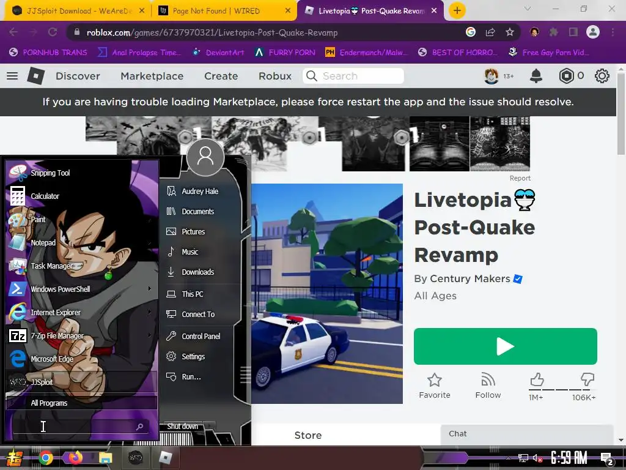This screenshot has width=626, height=470.
Task: Follow the Livetopia game
Action: 488,380
